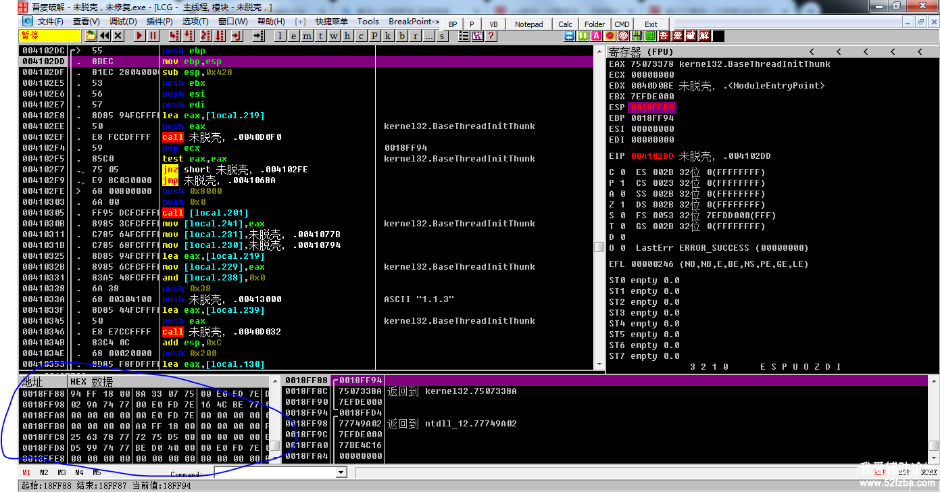Open the Windows list with 'w' button
The image size is (940, 492).
334,36
